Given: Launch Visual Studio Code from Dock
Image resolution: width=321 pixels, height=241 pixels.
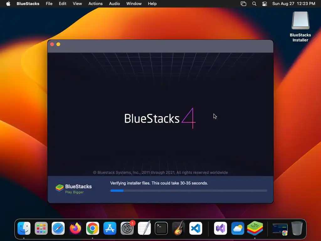Looking at the screenshot, I should [x=196, y=228].
